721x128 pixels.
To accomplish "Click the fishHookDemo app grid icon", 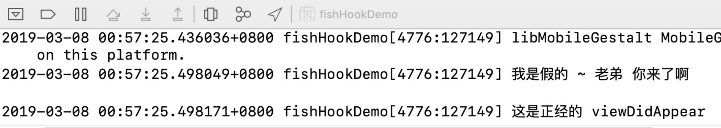I will [307, 14].
